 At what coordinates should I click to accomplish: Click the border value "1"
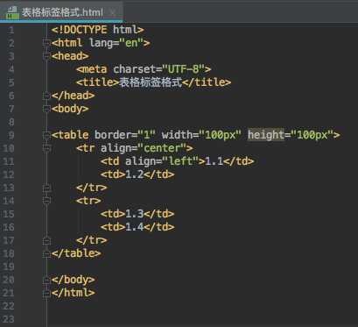click(x=147, y=135)
